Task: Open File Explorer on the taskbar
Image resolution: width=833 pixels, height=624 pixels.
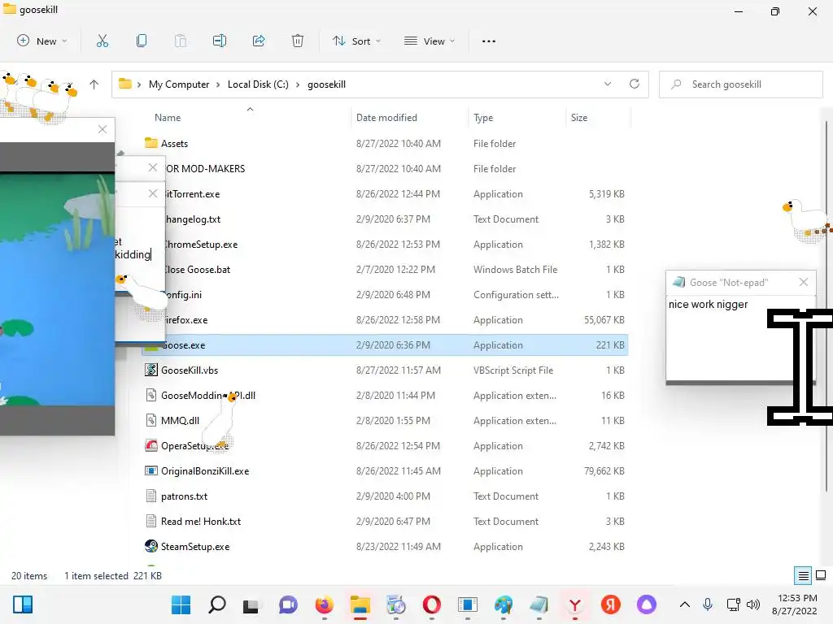Action: click(360, 604)
